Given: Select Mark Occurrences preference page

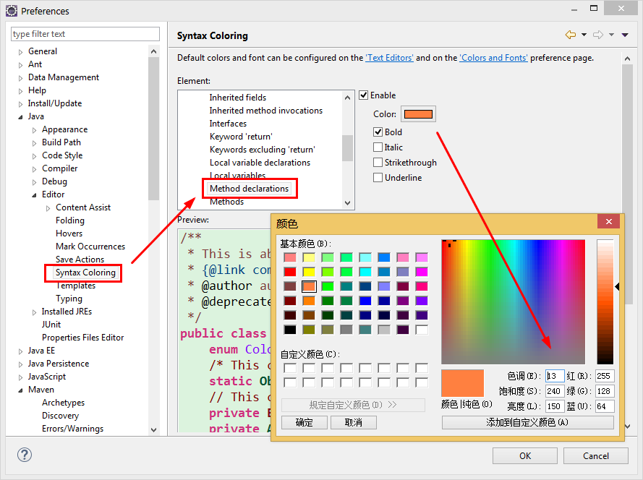Looking at the screenshot, I should 90,247.
